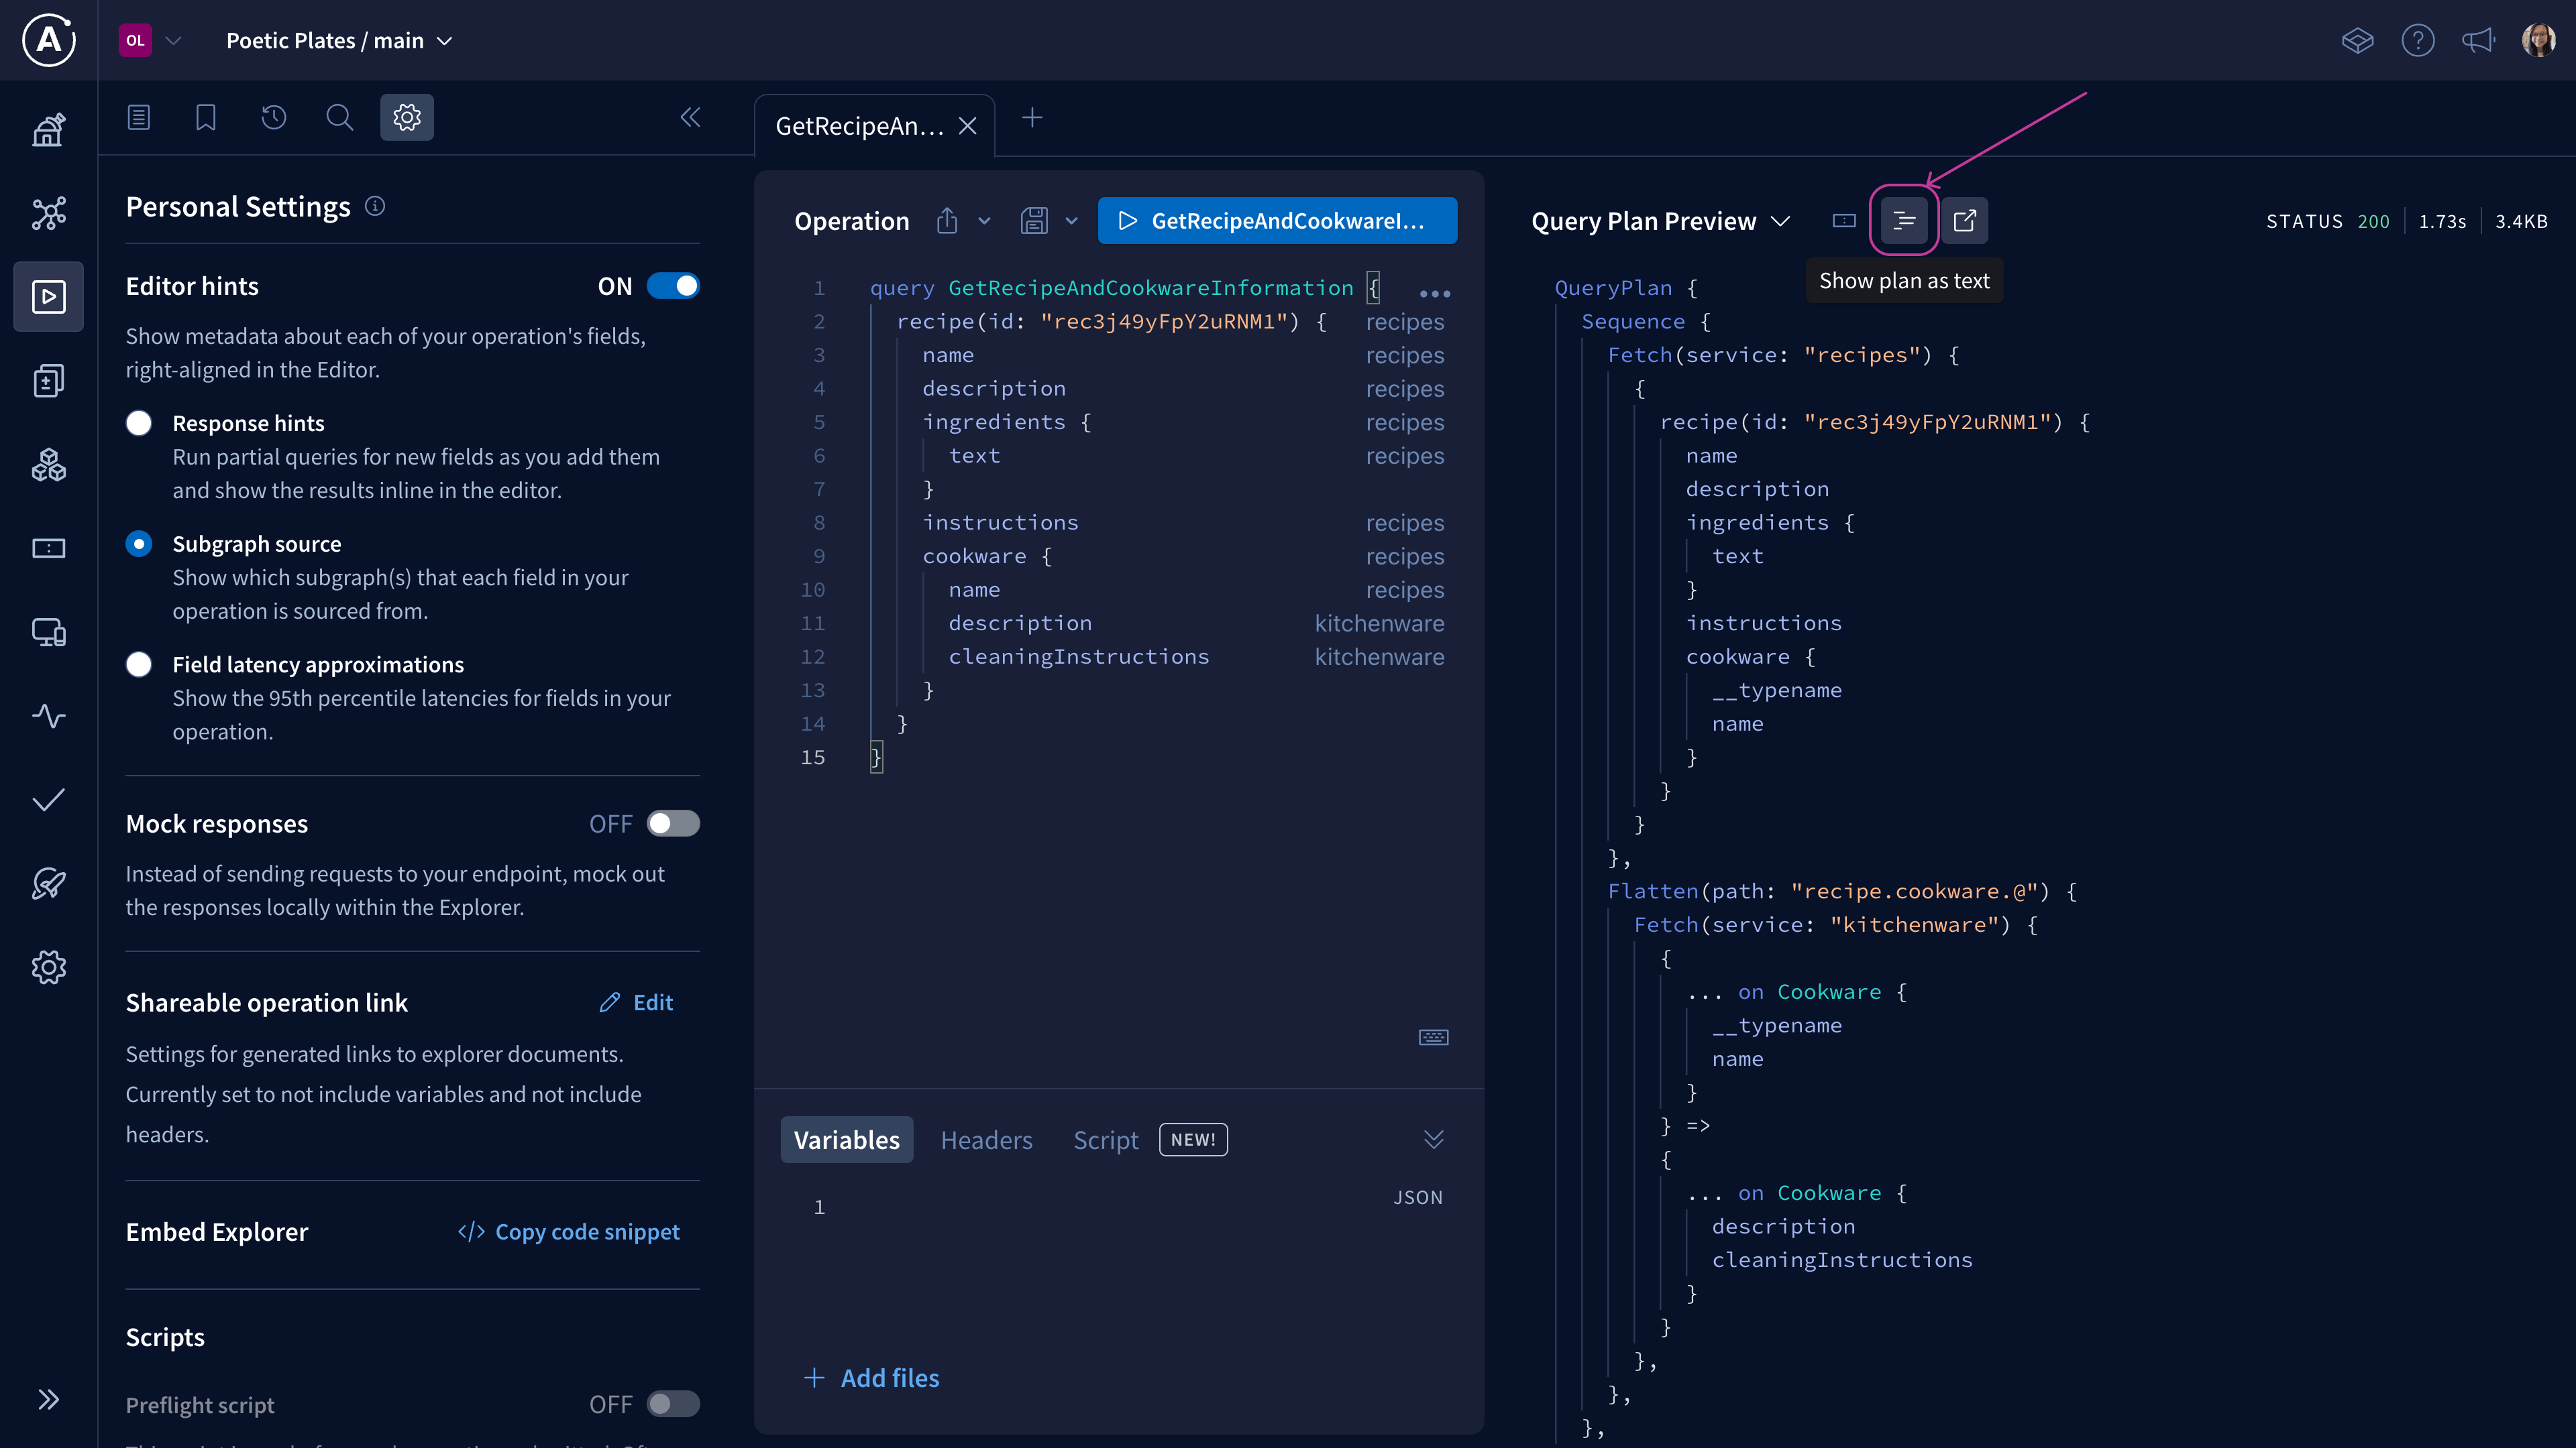
Task: Click the Show plan as text icon
Action: (x=1903, y=221)
